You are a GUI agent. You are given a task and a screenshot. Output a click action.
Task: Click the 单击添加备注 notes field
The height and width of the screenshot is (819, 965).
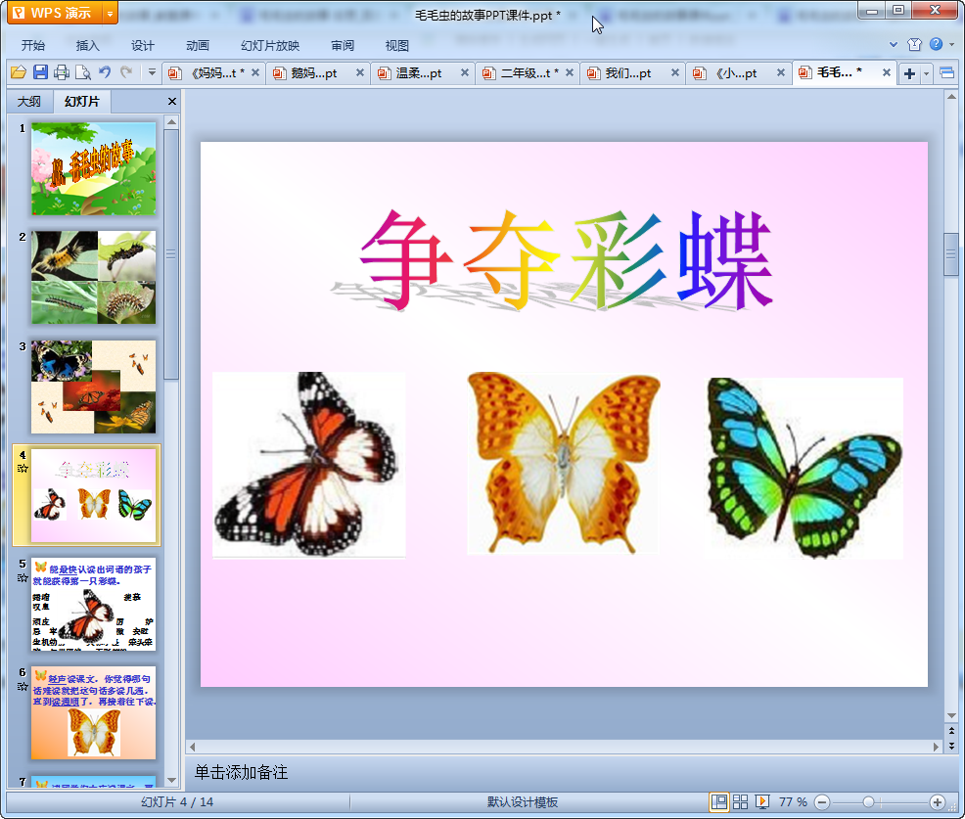click(x=567, y=772)
